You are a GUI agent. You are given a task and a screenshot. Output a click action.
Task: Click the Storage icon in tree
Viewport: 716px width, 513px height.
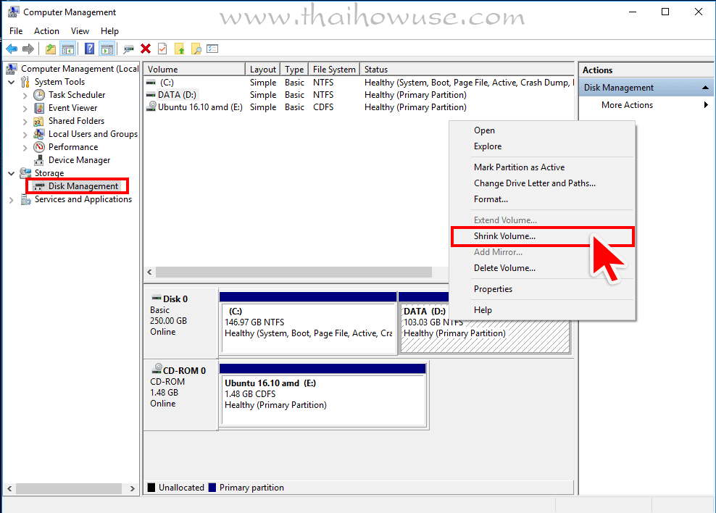pyautogui.click(x=25, y=173)
